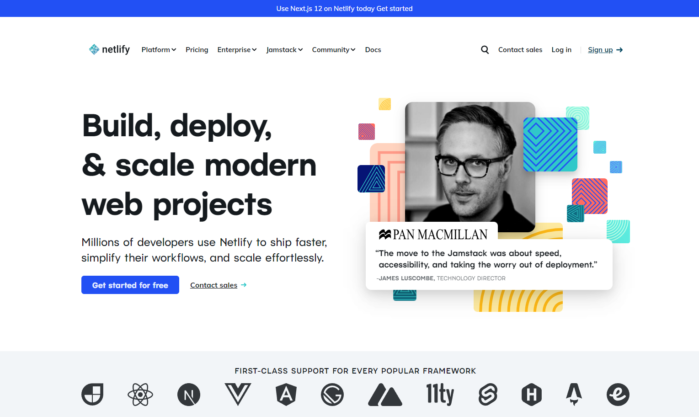This screenshot has width=699, height=417.
Task: Click the Hugo hexagon H logo
Action: (532, 394)
